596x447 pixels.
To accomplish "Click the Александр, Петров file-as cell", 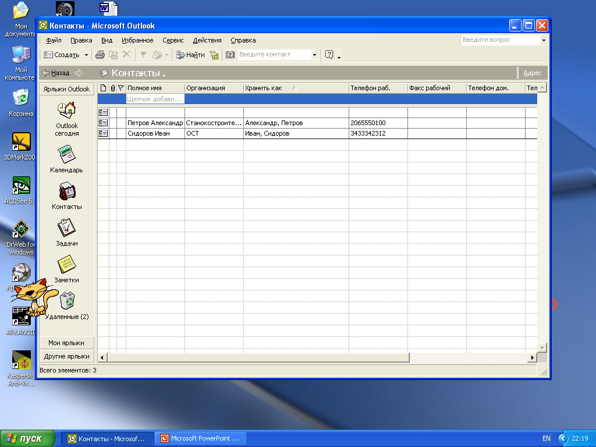I will pyautogui.click(x=296, y=123).
